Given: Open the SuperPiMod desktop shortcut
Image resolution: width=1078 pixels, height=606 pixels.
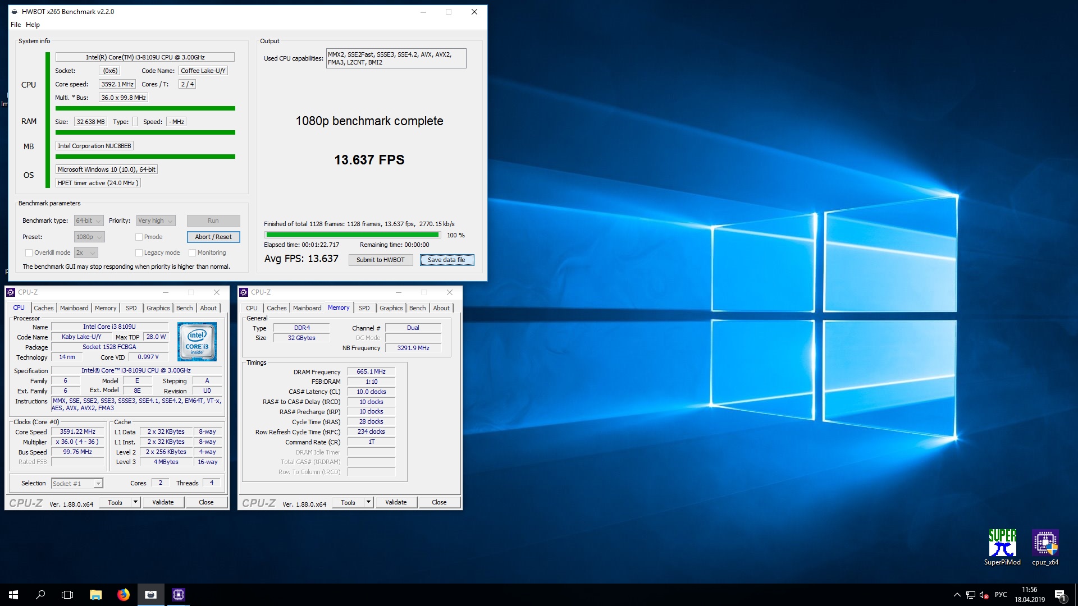Looking at the screenshot, I should tap(1002, 547).
